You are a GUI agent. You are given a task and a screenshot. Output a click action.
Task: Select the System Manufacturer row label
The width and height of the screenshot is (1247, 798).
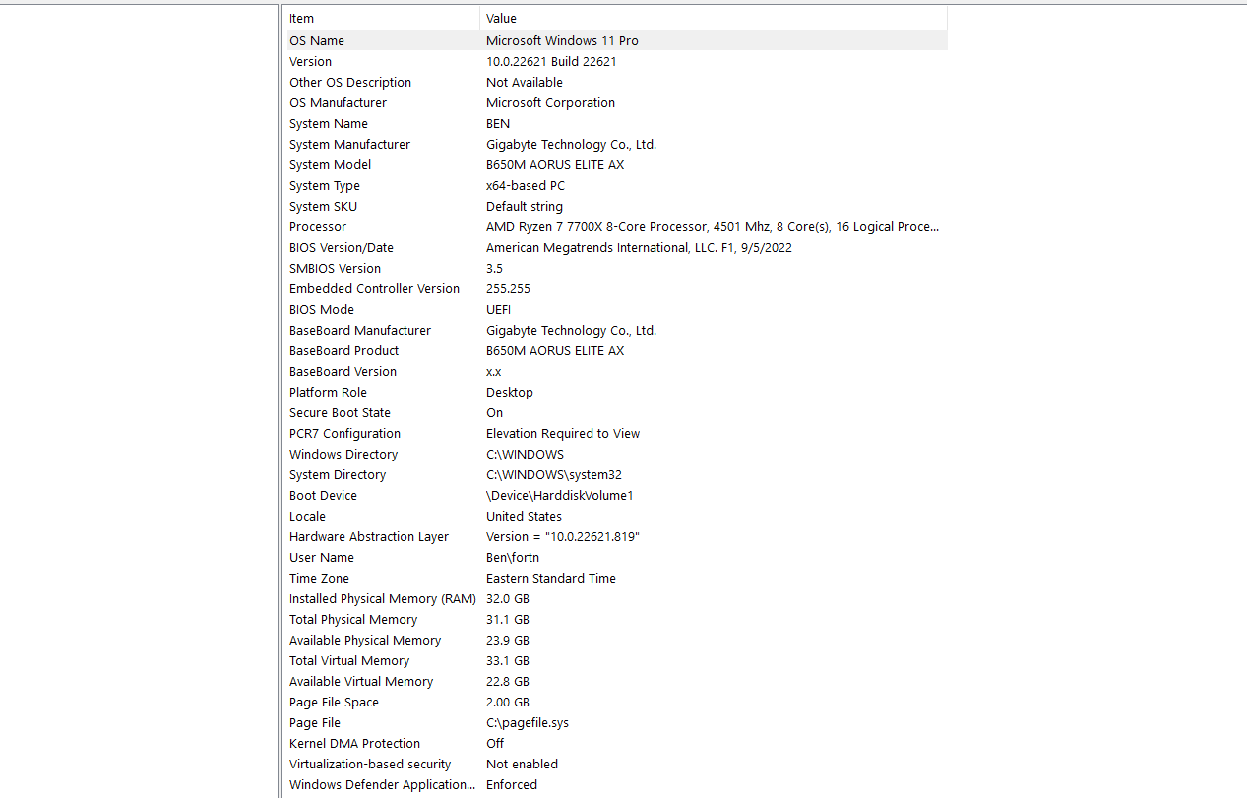tap(349, 144)
